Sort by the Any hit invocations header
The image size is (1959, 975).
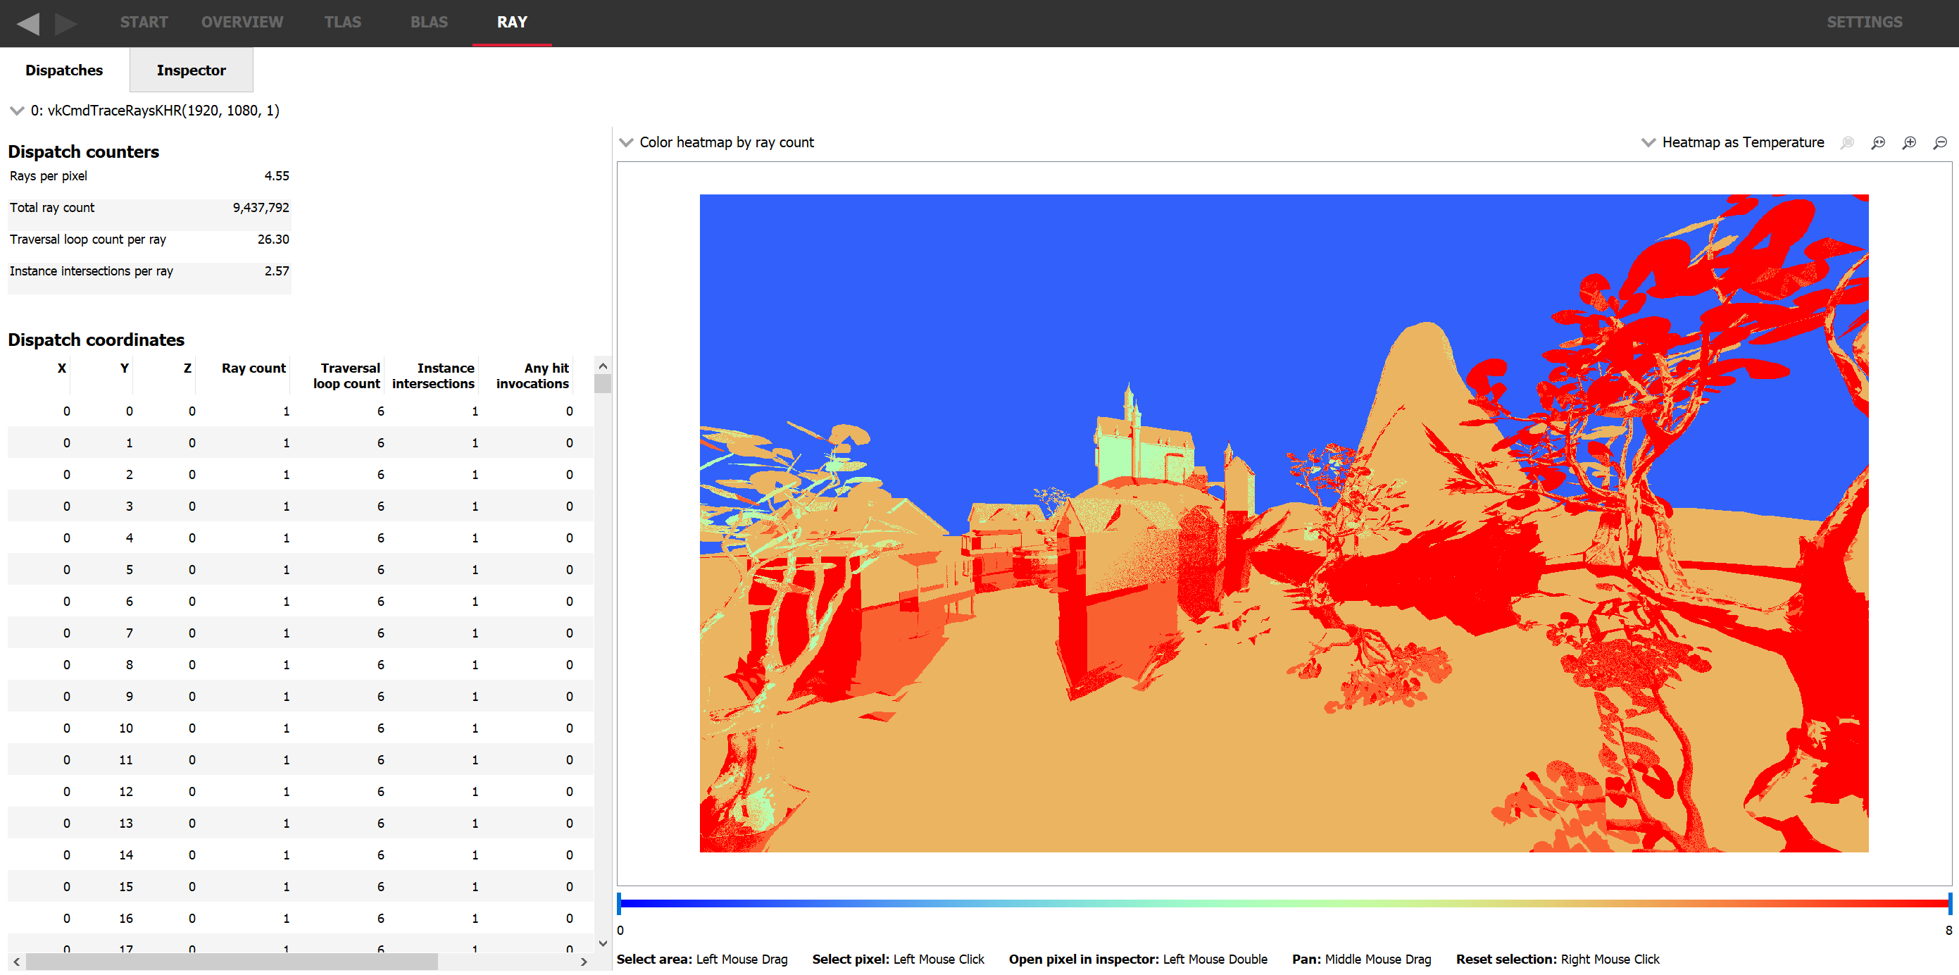coord(532,375)
